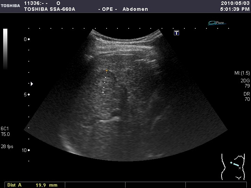Click the 'T5.0' frequency label
Viewport: 251px width, 188px height.
tap(5, 134)
